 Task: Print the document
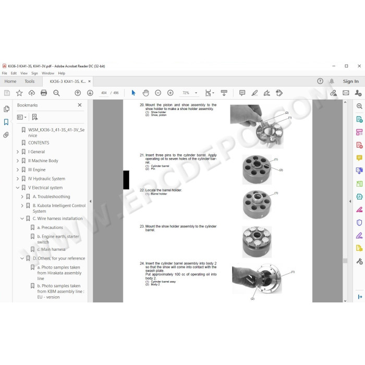tap(44, 93)
